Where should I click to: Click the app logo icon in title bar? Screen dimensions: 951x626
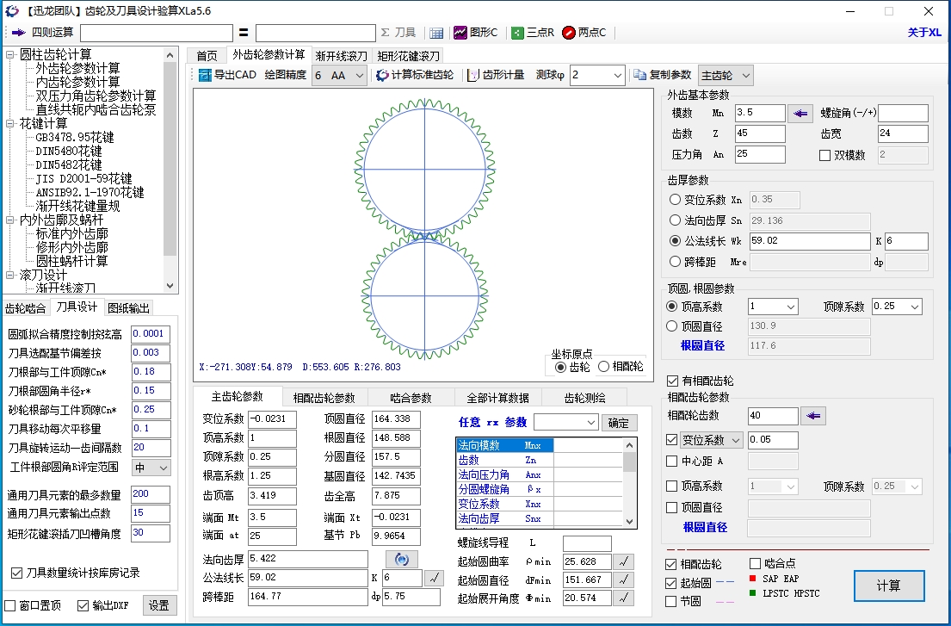coord(11,11)
